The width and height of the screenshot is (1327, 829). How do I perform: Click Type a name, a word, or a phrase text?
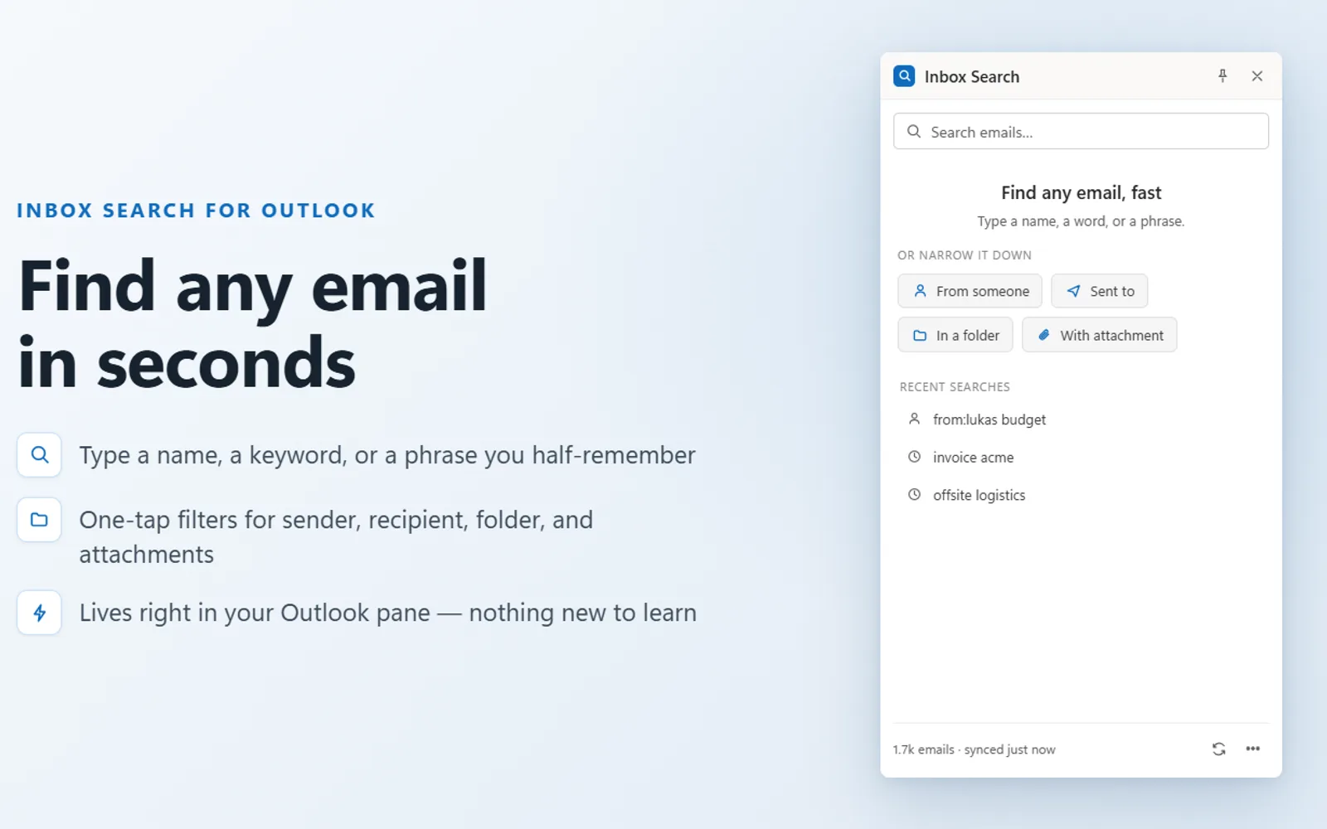[1081, 221]
